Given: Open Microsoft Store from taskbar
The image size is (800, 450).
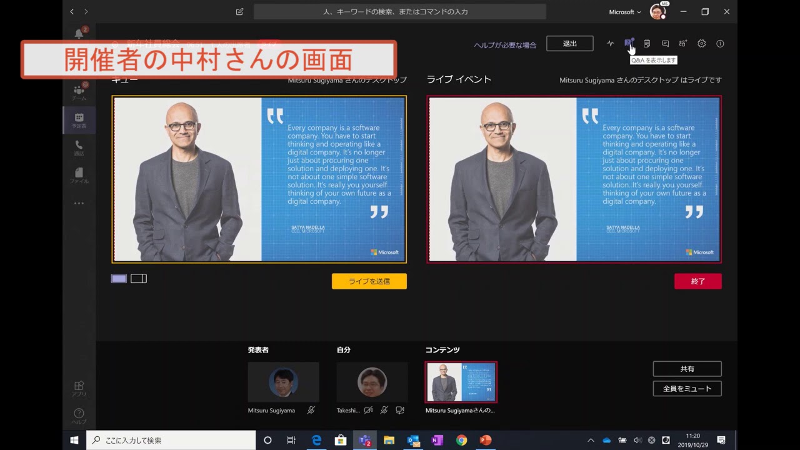Looking at the screenshot, I should point(341,440).
